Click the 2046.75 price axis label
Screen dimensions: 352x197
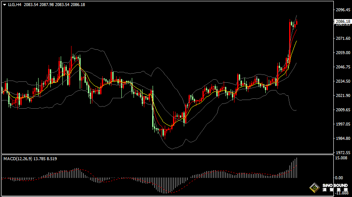(342, 67)
